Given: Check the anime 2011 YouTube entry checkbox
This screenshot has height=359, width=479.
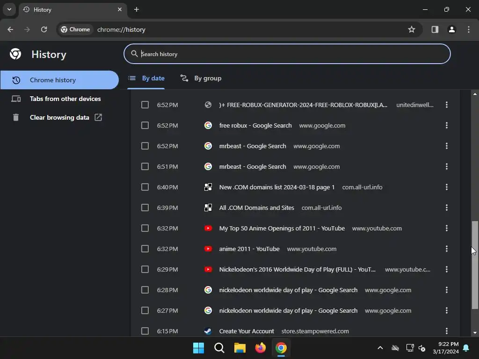Looking at the screenshot, I should [145, 249].
